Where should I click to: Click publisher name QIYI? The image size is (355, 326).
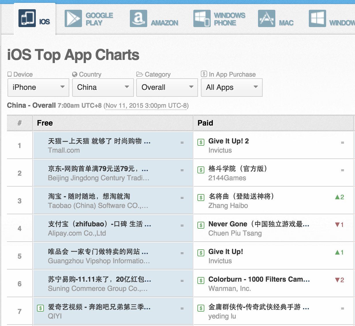[55, 316]
